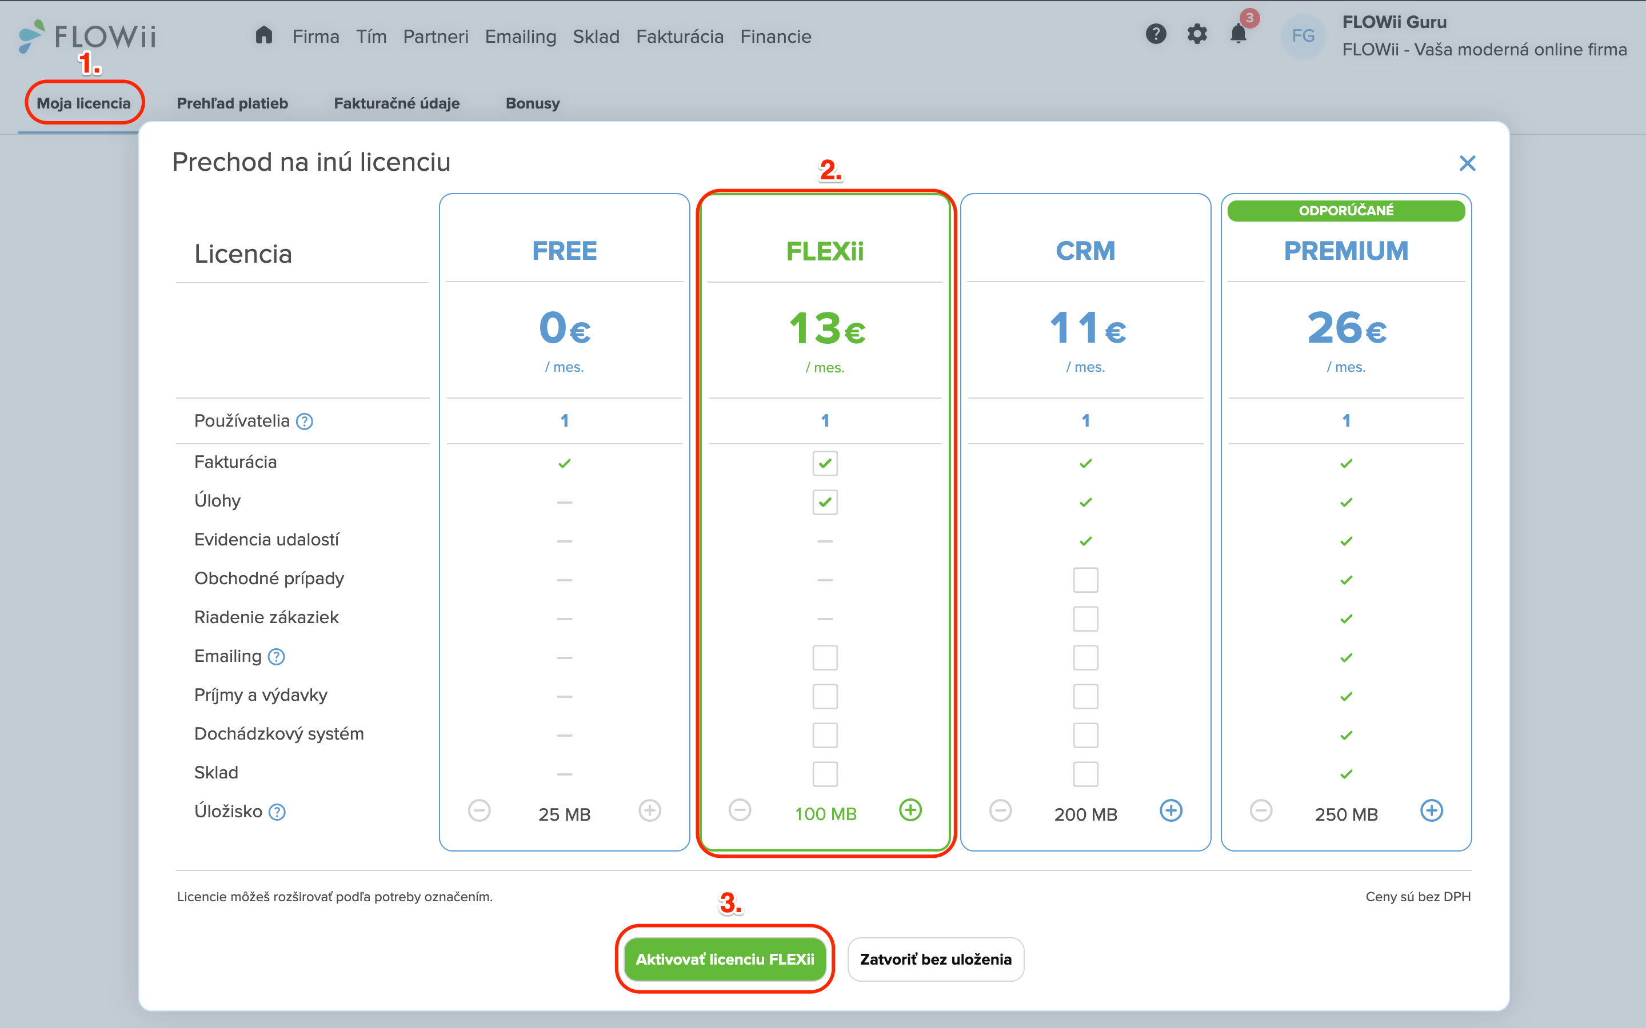Click the 250 MB PREMIUM storage value
The height and width of the screenshot is (1028, 1646).
point(1346,814)
